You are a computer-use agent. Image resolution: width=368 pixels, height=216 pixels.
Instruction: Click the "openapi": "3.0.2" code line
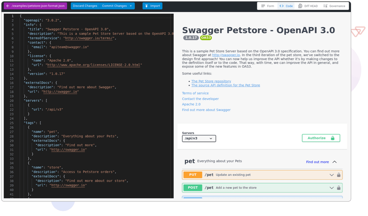(43, 20)
